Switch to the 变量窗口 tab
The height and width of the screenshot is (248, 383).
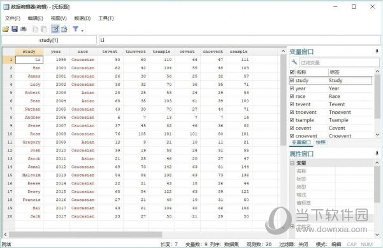click(x=301, y=142)
